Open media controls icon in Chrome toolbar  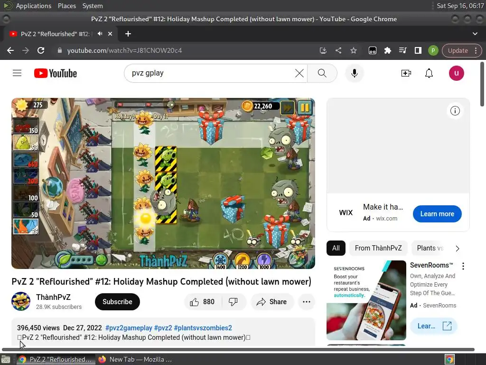coord(402,50)
